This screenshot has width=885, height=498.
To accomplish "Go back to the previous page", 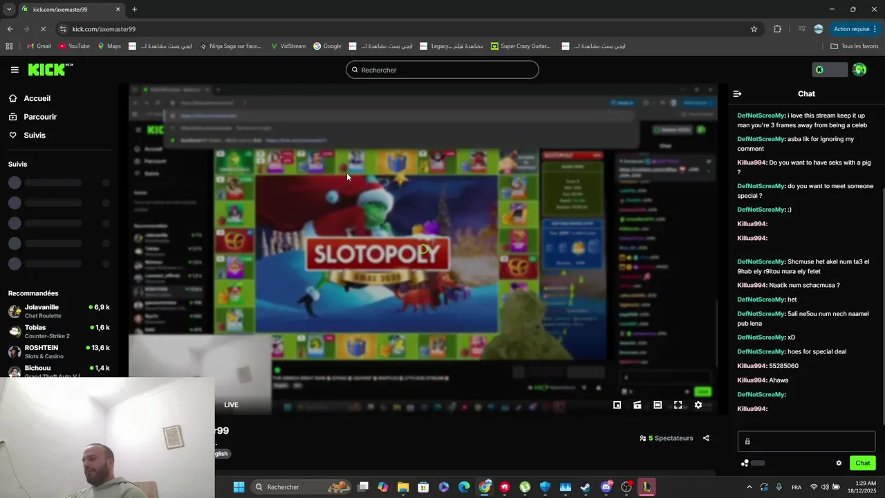I will coord(10,29).
